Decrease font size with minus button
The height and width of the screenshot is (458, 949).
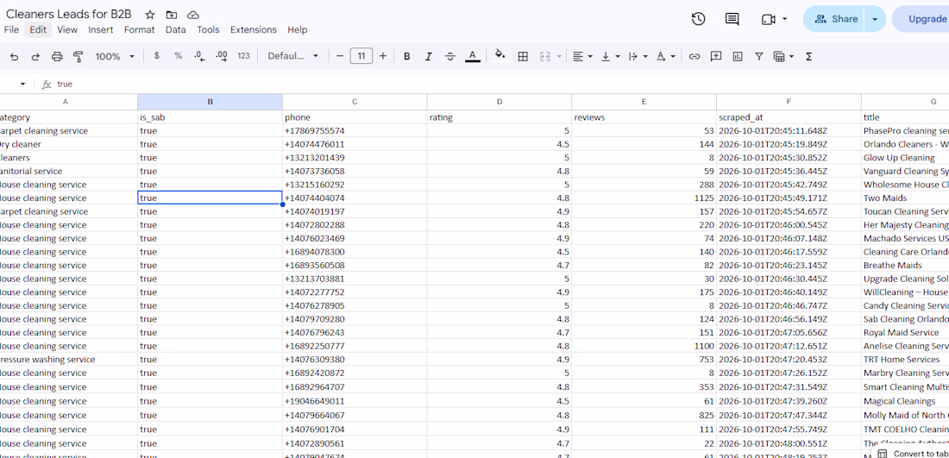340,56
